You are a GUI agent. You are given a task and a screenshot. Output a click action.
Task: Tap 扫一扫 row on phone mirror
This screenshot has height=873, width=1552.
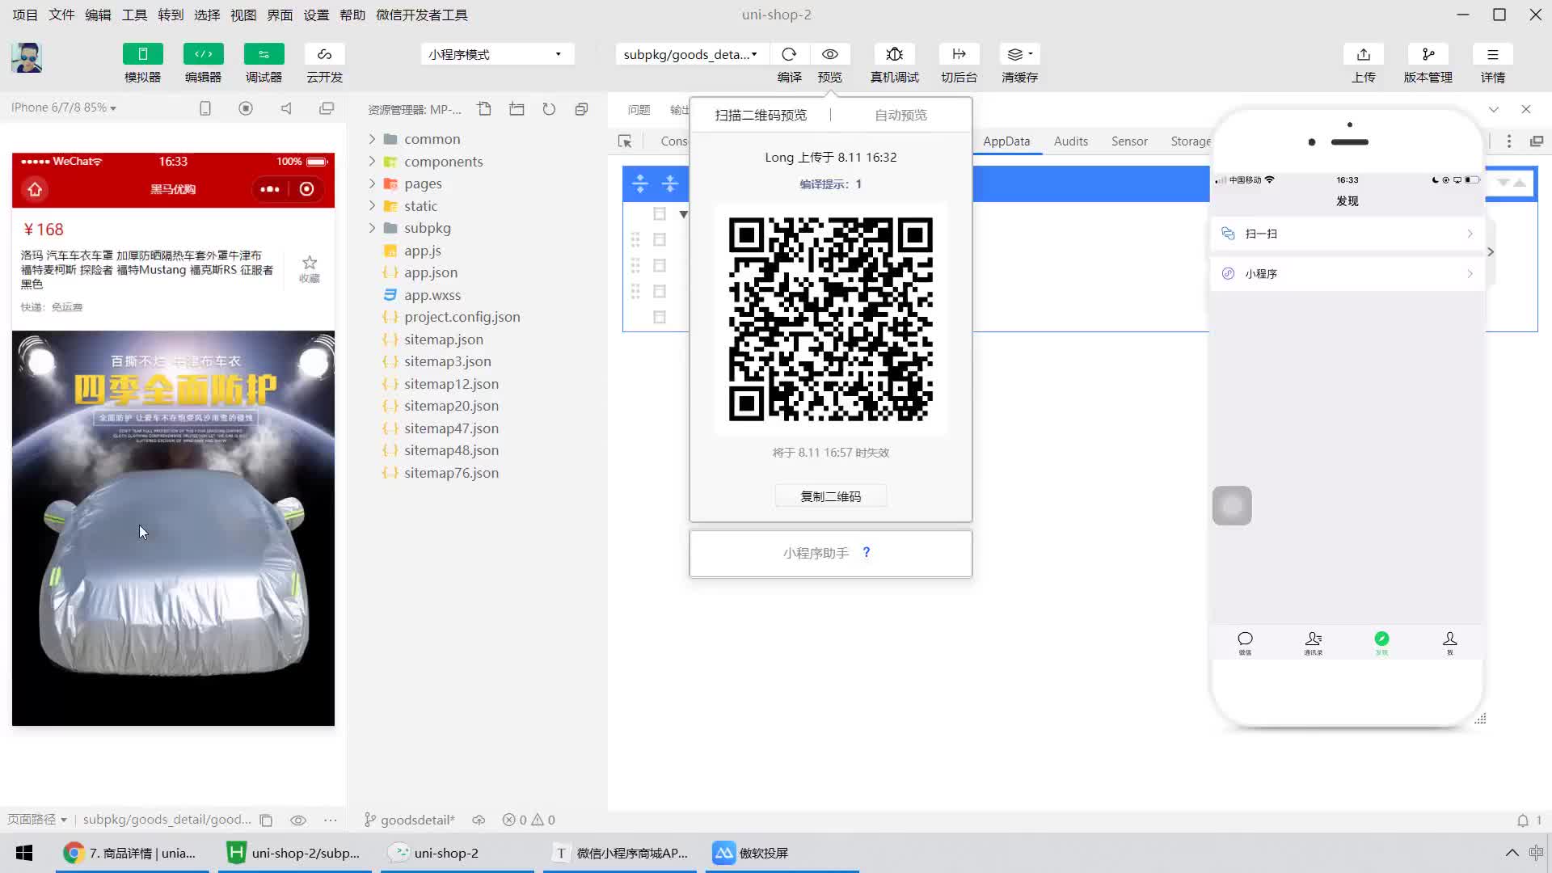pos(1347,234)
